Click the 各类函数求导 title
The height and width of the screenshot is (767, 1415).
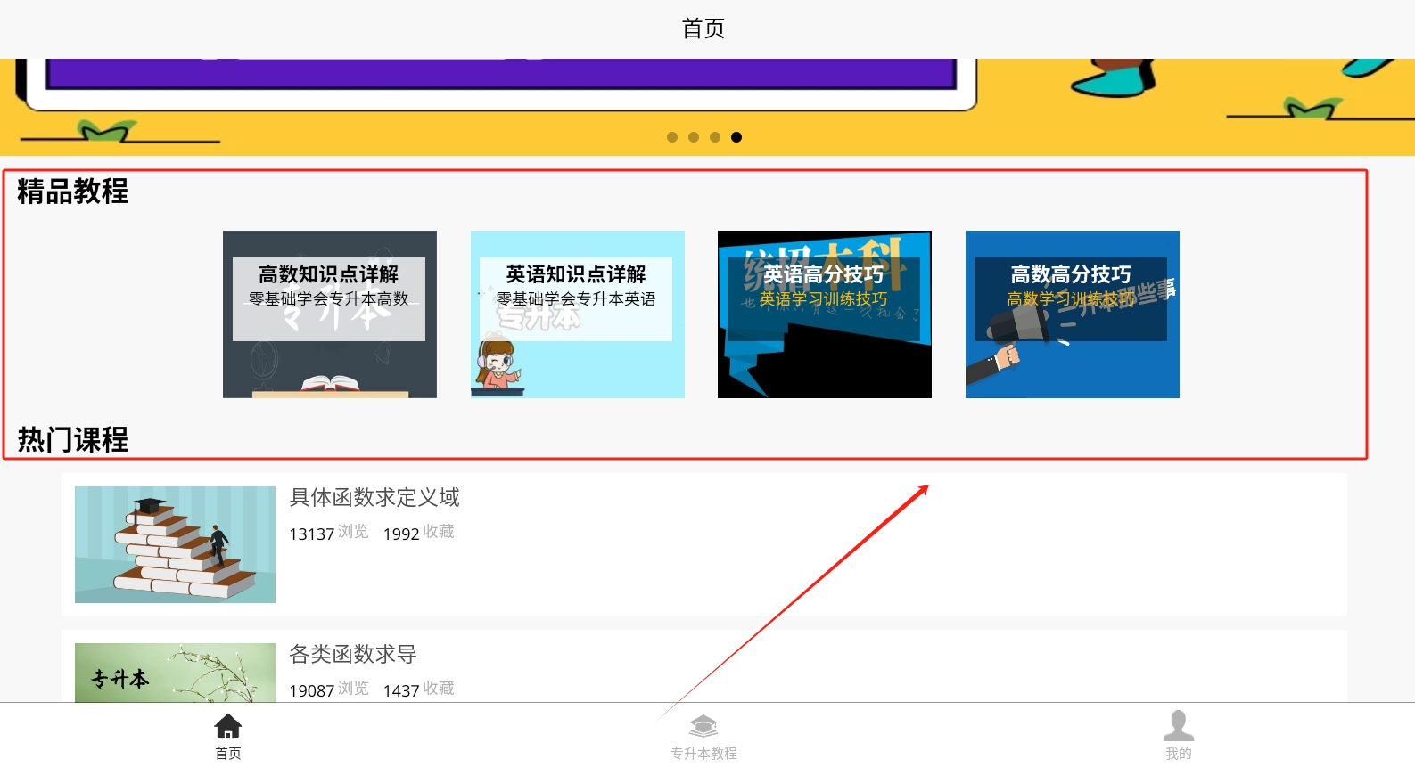[353, 654]
